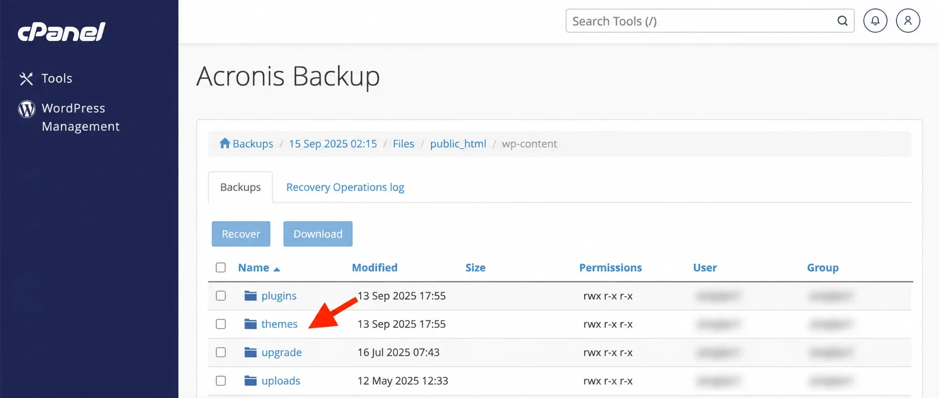The image size is (939, 398).
Task: Click the search magnifier icon
Action: [x=842, y=21]
